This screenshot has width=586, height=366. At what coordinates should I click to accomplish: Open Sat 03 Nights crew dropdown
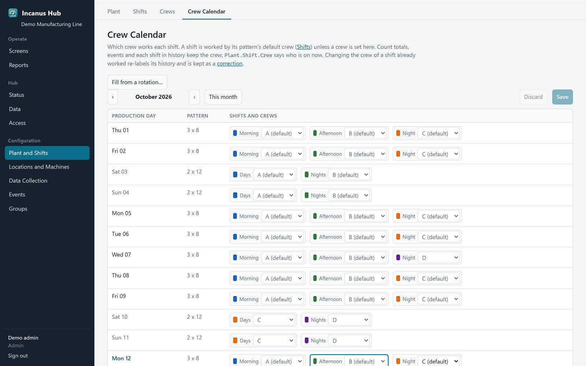point(349,175)
